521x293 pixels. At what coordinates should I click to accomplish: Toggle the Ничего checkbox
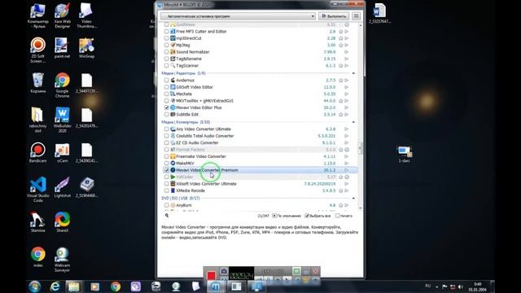pyautogui.click(x=337, y=216)
